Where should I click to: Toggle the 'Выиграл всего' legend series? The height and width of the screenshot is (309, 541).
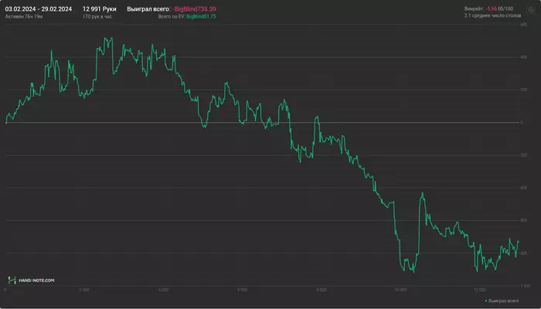coord(504,300)
